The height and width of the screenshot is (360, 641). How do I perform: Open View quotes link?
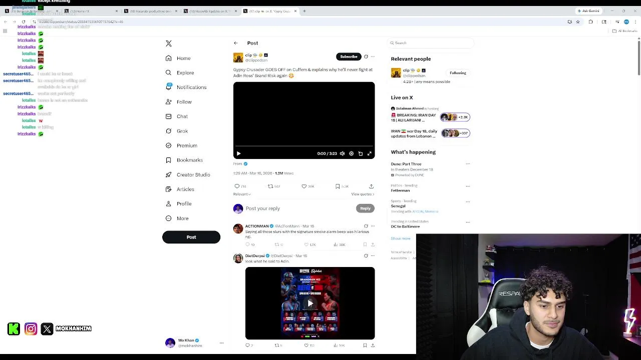point(363,194)
